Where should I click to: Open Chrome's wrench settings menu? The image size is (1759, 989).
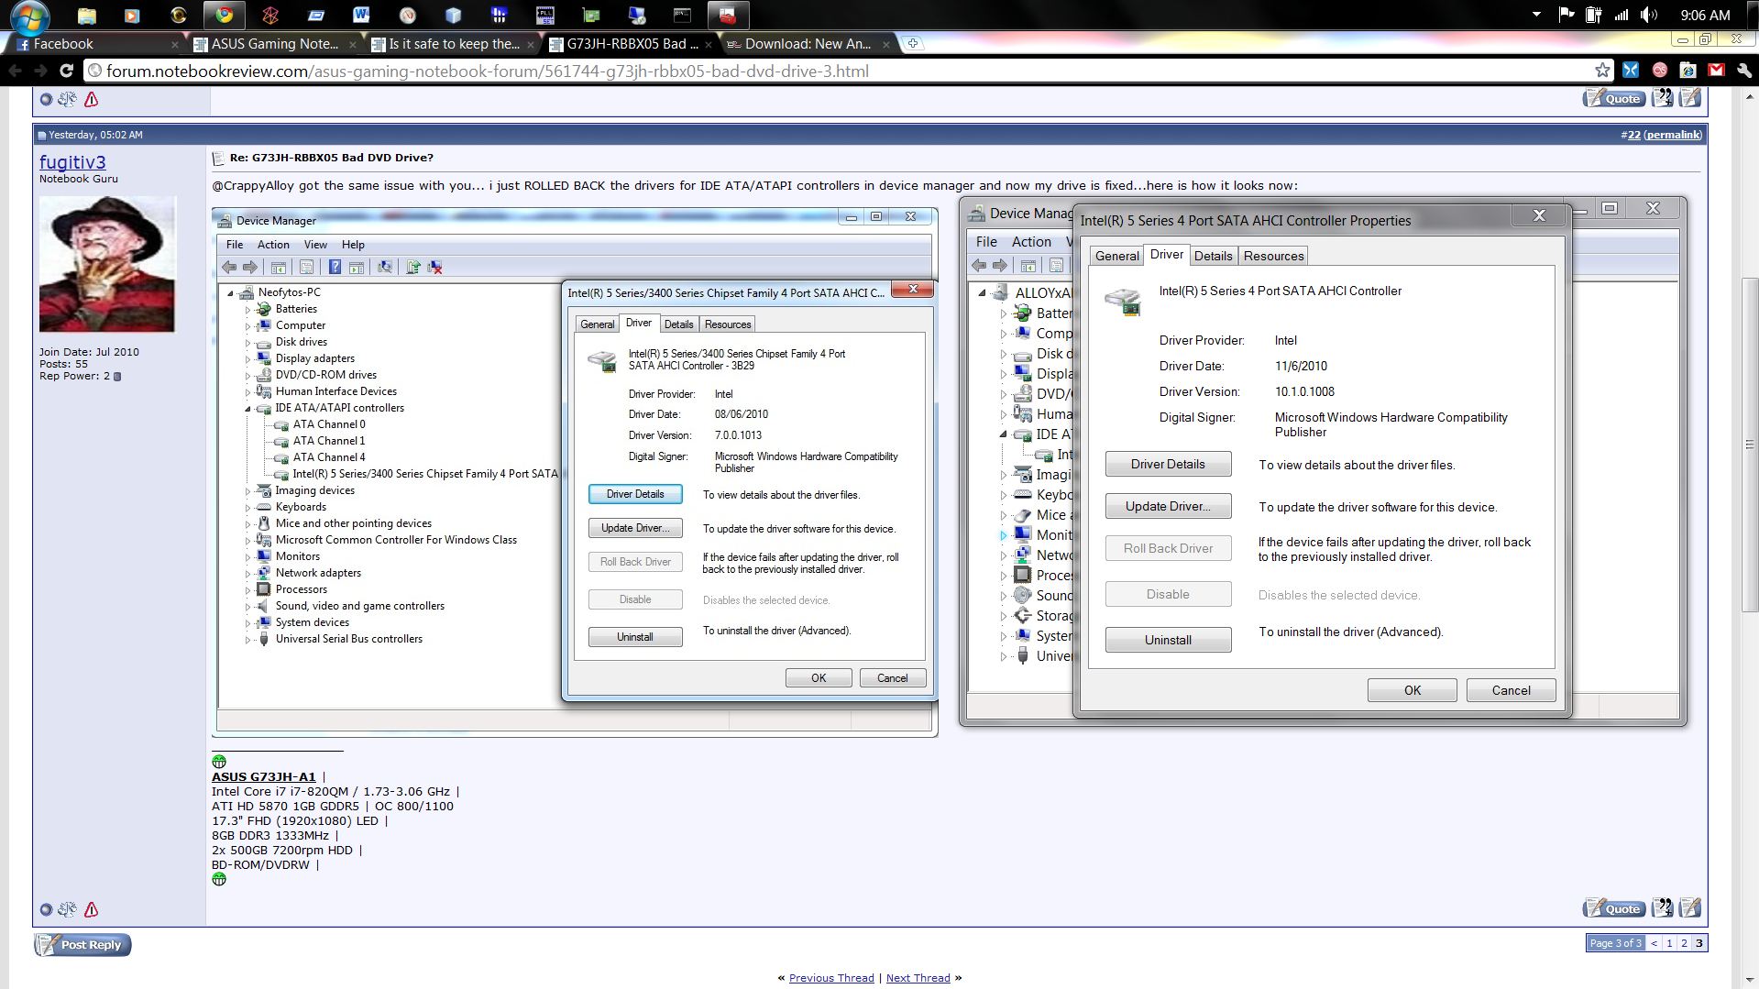pyautogui.click(x=1743, y=70)
